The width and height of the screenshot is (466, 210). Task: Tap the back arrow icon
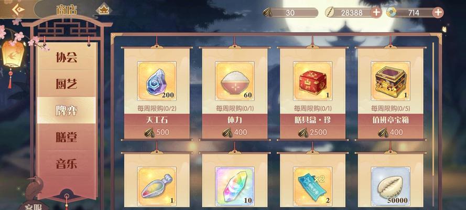[18, 8]
